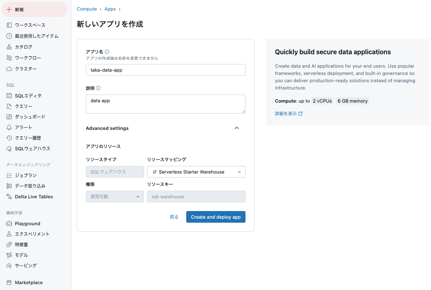
Task: Click the ワークフロー icon in sidebar
Action: click(x=9, y=58)
